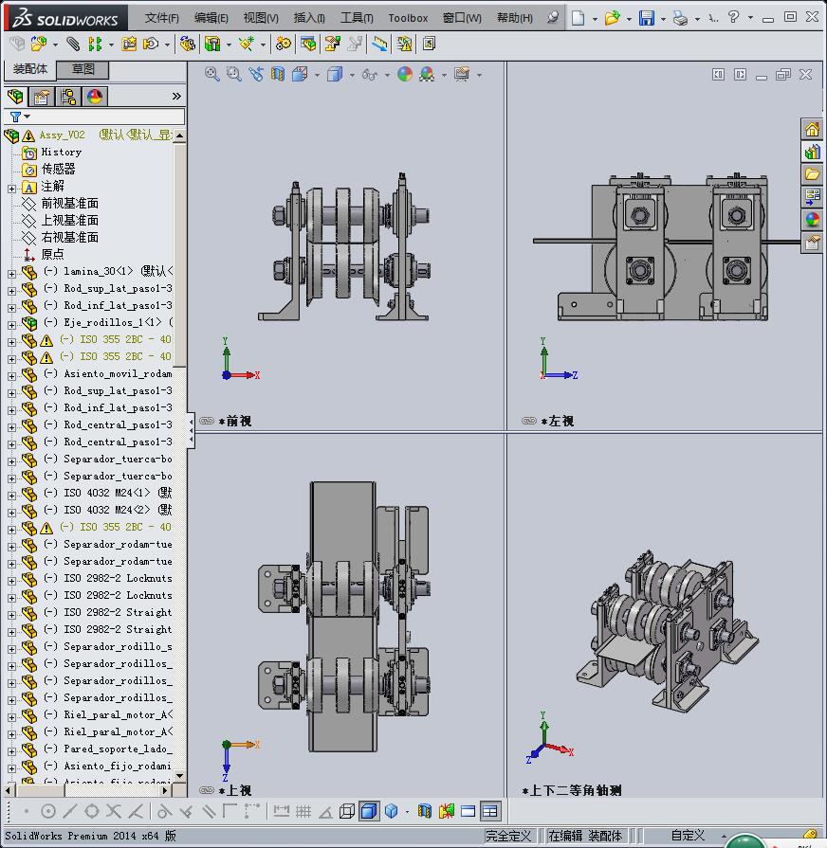Viewport: 827px width, 848px height.
Task: Click the *前视 view label link
Action: pos(234,421)
